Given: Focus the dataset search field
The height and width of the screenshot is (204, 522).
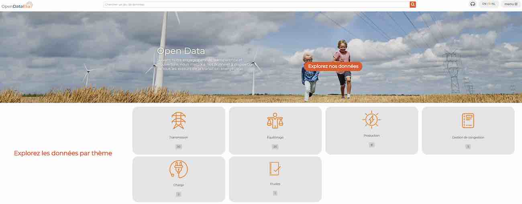Looking at the screenshot, I should click(x=256, y=4).
